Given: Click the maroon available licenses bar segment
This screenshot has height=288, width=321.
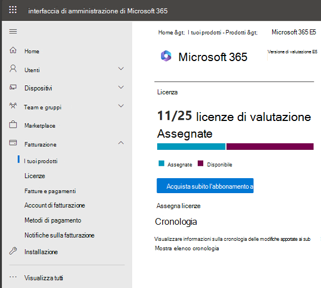Looking at the screenshot, I should [270, 146].
